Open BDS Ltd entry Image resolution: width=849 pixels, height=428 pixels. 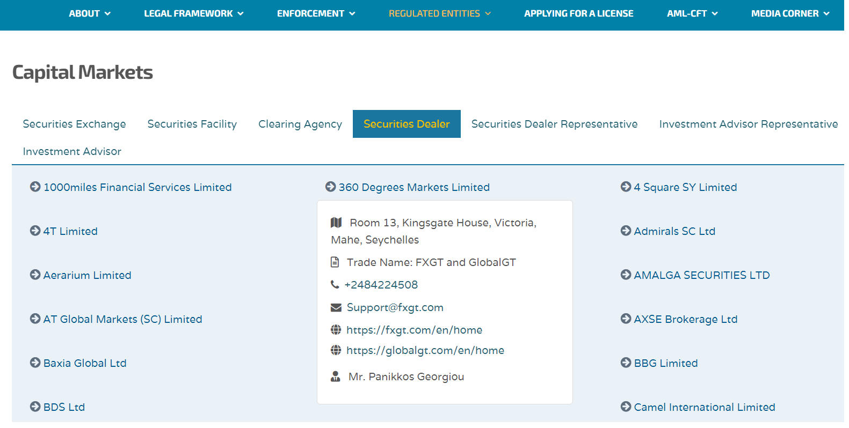pyautogui.click(x=64, y=407)
